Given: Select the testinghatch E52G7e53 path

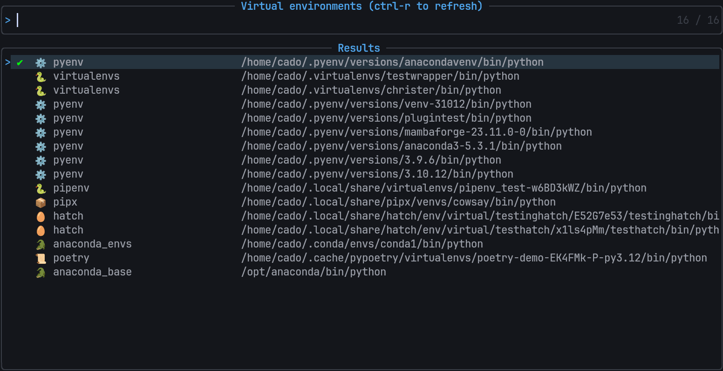Looking at the screenshot, I should [480, 216].
